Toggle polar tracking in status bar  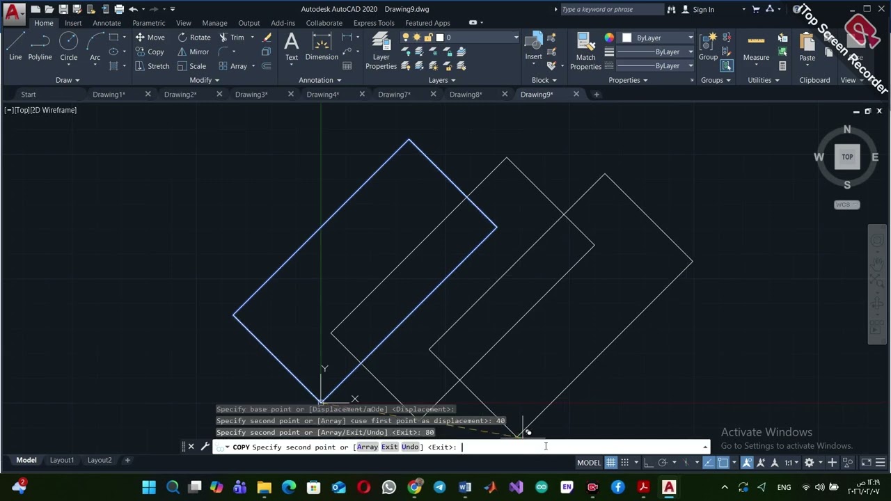[x=663, y=463]
